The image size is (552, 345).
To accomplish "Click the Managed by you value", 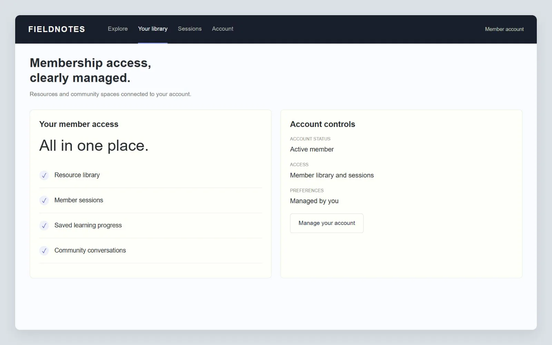I will point(314,201).
